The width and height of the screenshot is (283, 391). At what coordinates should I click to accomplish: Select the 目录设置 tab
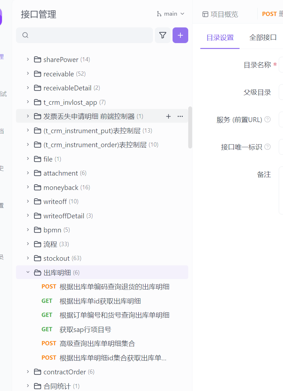[x=220, y=38]
